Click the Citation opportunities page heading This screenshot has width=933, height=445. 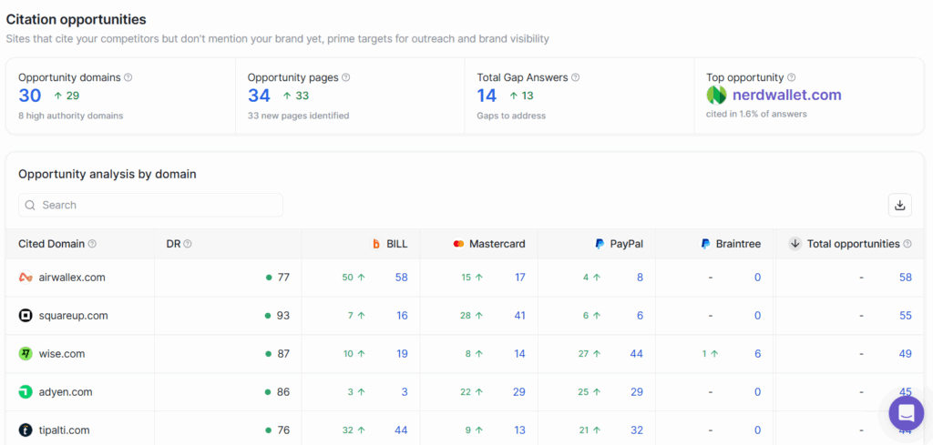click(x=77, y=19)
